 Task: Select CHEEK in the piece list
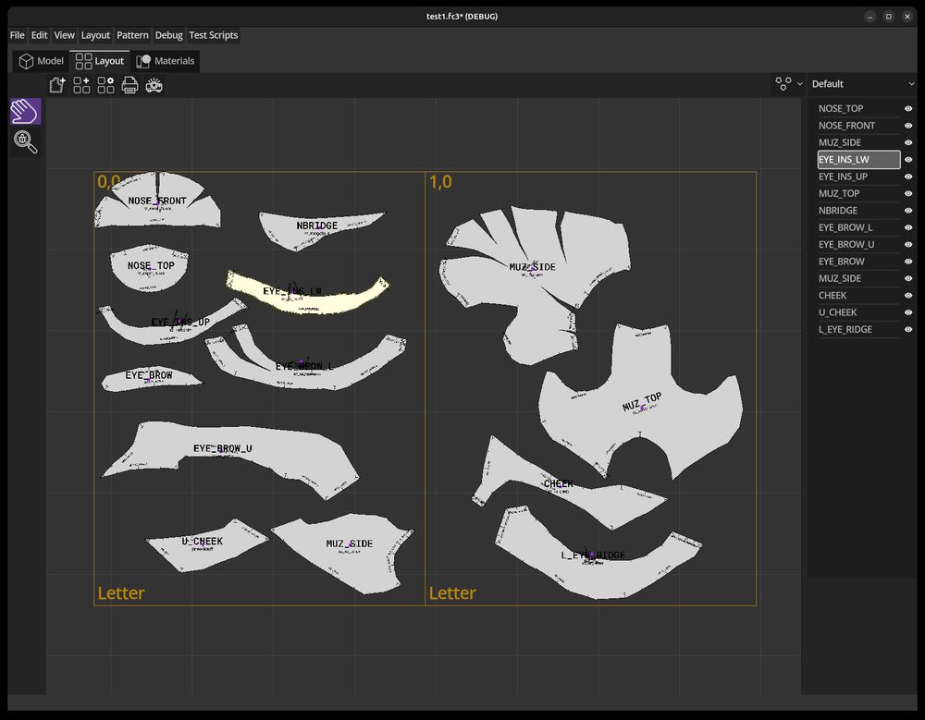click(858, 296)
